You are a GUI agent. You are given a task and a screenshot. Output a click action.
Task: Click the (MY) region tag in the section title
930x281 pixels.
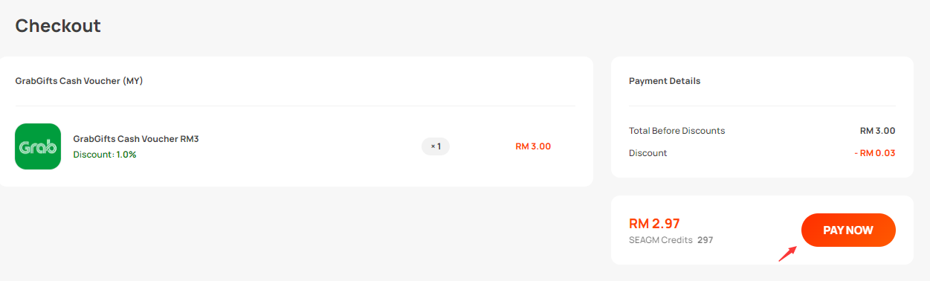click(133, 81)
